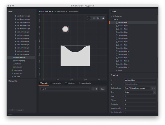Select the Scale tool in scene toolbar
The image size is (165, 125).
[x=99, y=18]
